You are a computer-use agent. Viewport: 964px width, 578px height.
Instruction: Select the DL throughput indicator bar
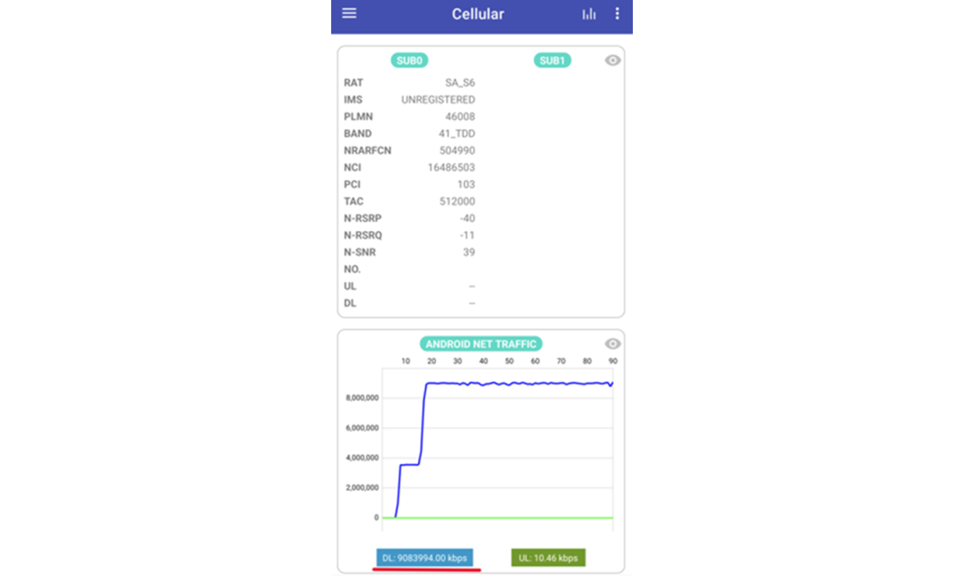425,557
